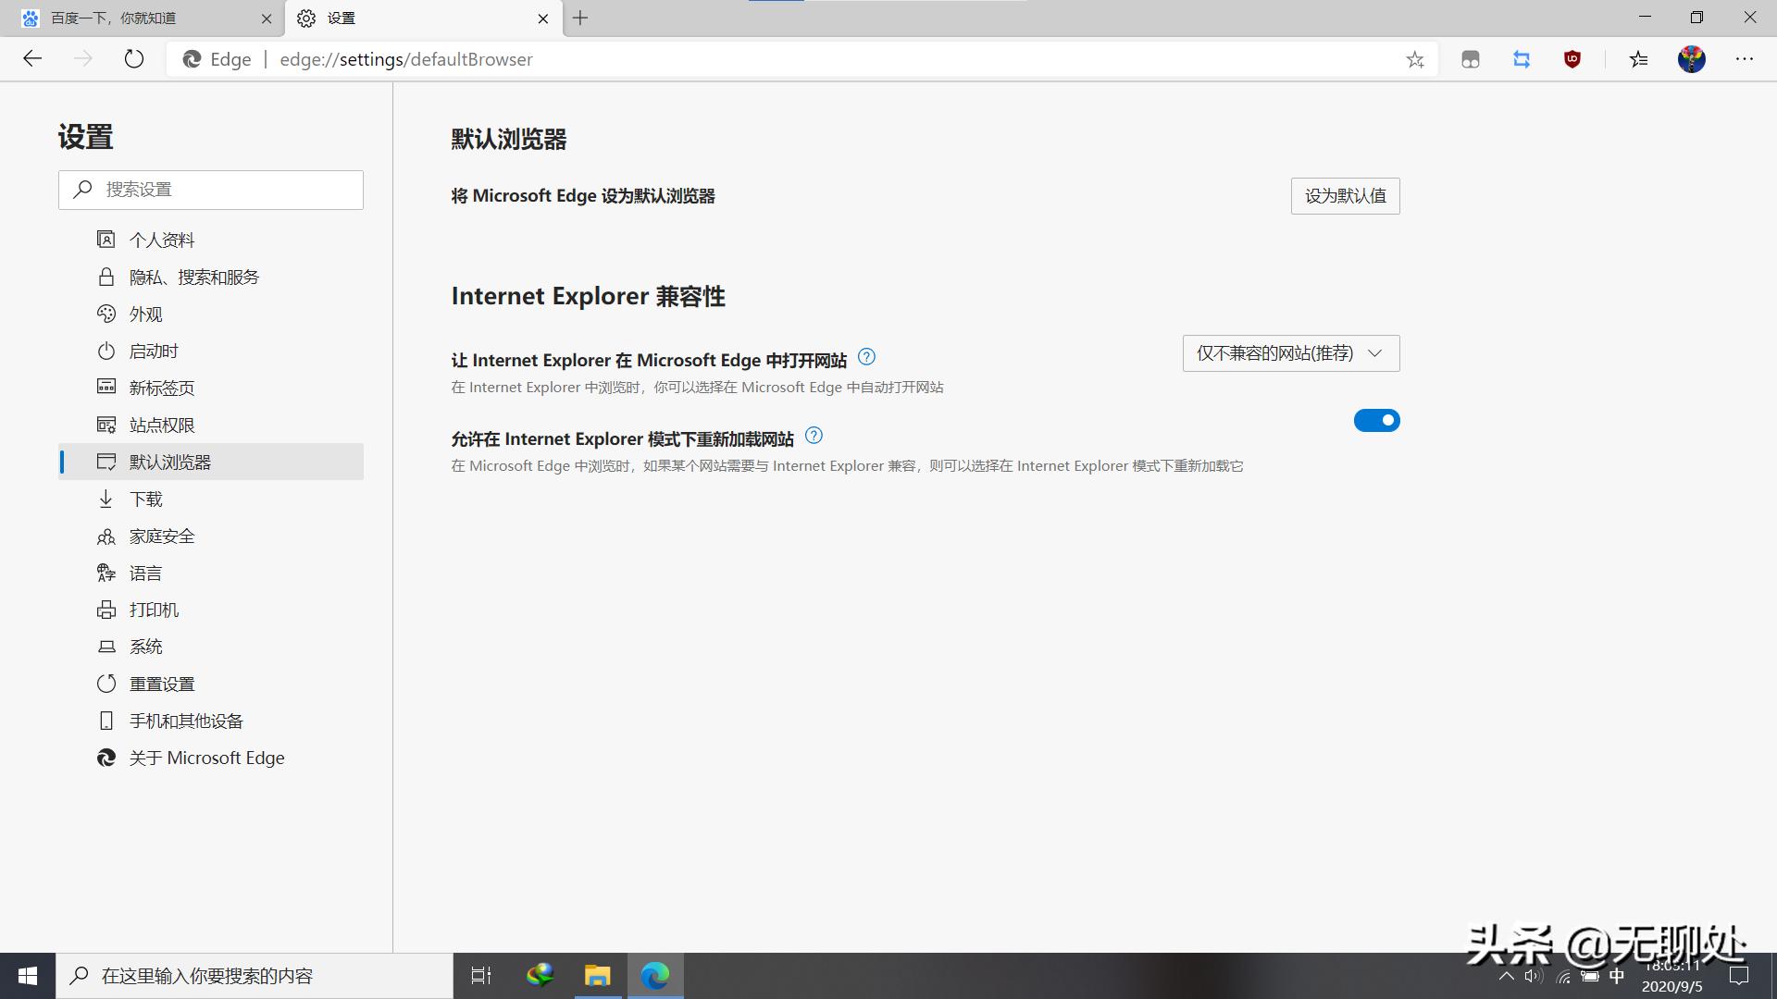Navigate back to the previous page
This screenshot has width=1777, height=999.
pos(32,58)
